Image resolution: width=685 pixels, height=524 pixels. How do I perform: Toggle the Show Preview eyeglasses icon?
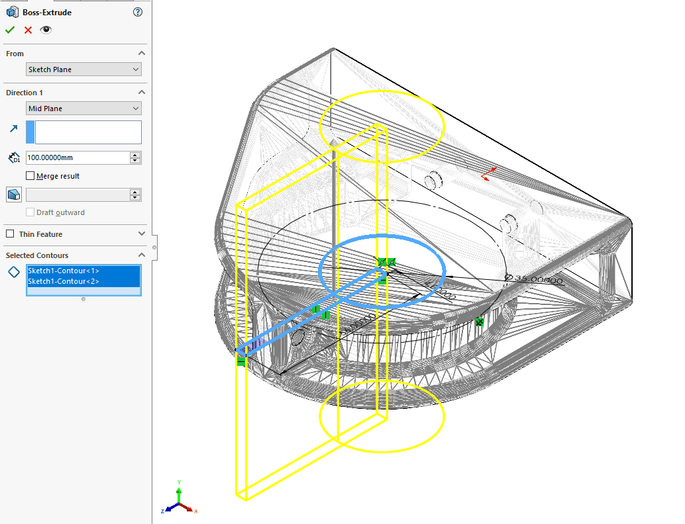click(46, 30)
